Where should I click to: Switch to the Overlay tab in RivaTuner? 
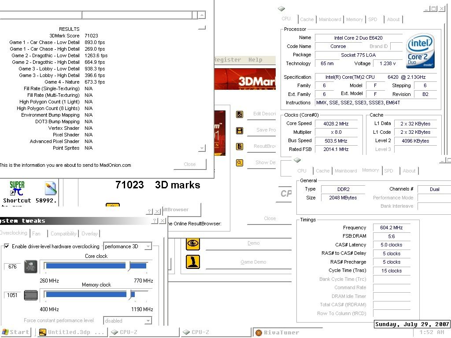(x=89, y=233)
